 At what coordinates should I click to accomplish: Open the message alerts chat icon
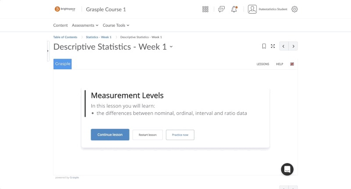222,9
